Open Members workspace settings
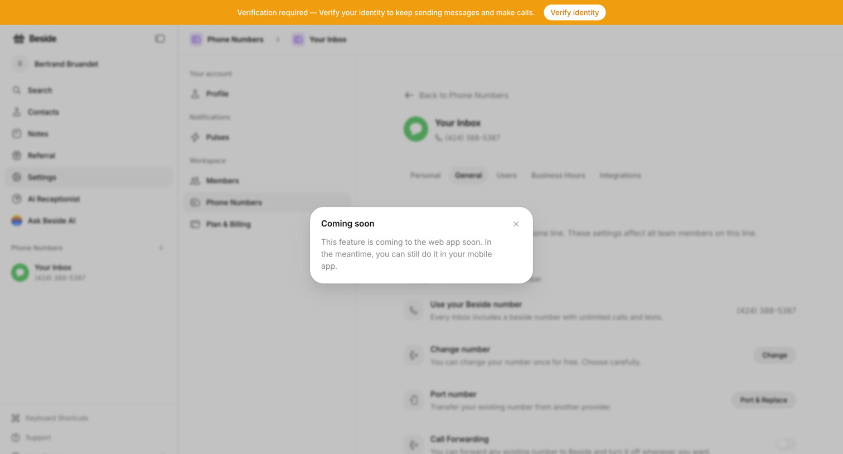Image resolution: width=843 pixels, height=454 pixels. [x=268, y=181]
